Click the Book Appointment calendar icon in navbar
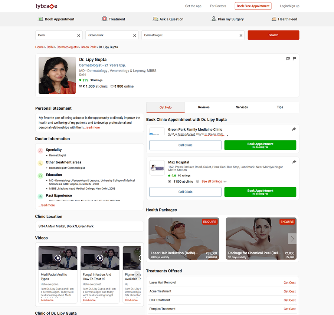 click(x=40, y=19)
